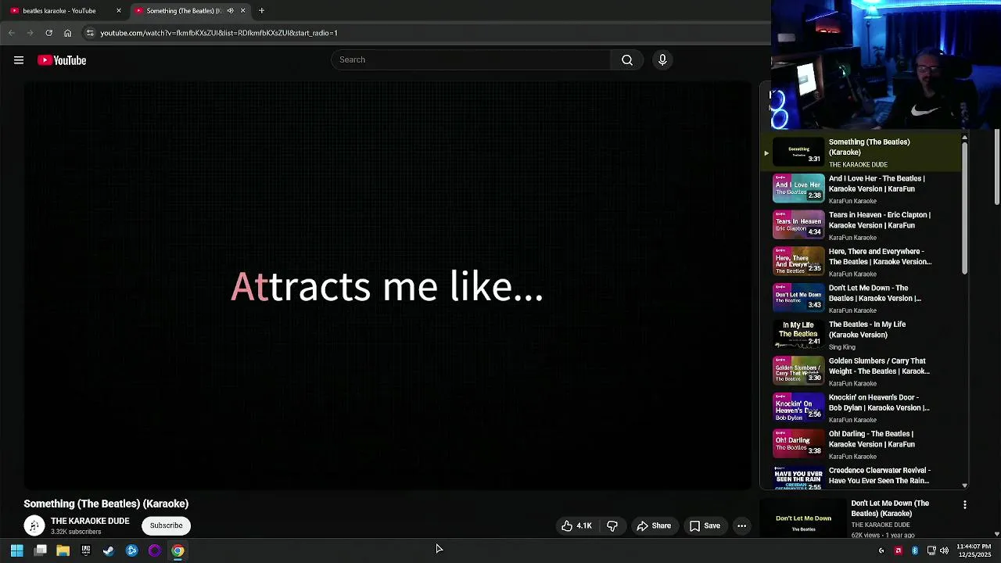Dislike the video with thumbs-down button

coord(612,526)
